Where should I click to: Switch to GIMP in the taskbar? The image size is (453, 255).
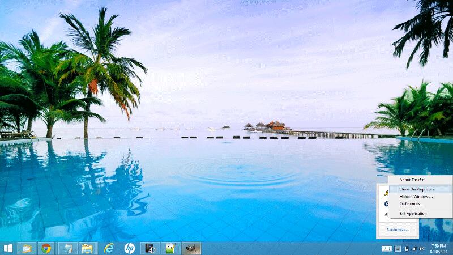[190, 248]
